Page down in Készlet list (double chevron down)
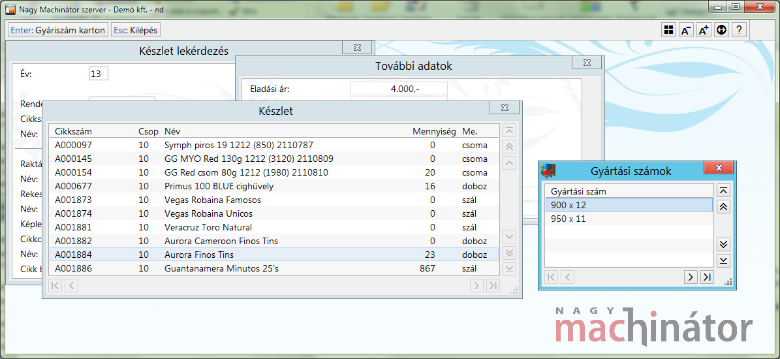Viewport: 780px width, 359px height. coord(509,253)
